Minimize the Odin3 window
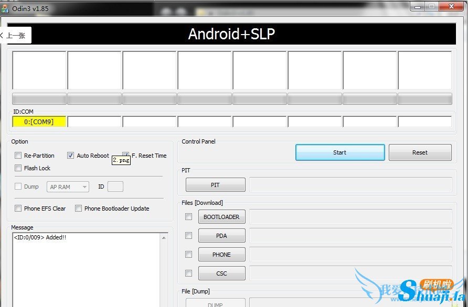 (x=418, y=6)
